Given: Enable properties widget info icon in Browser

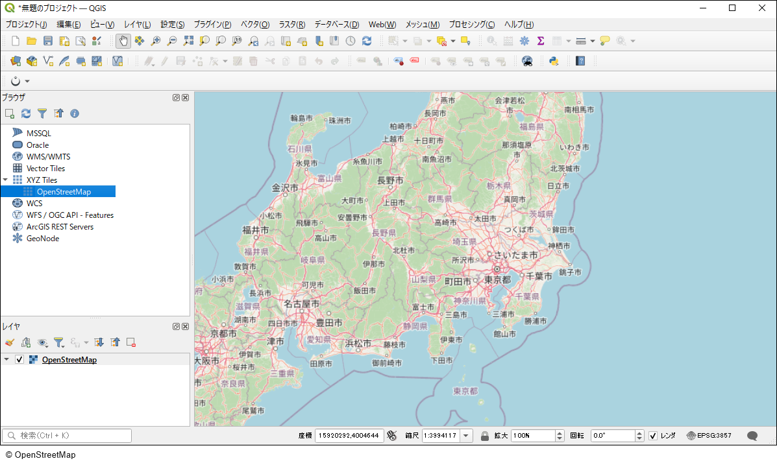Looking at the screenshot, I should point(75,113).
